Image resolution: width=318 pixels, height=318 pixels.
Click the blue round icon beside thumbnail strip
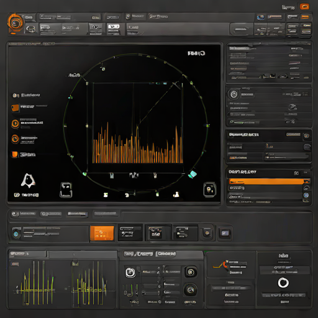pos(16,234)
